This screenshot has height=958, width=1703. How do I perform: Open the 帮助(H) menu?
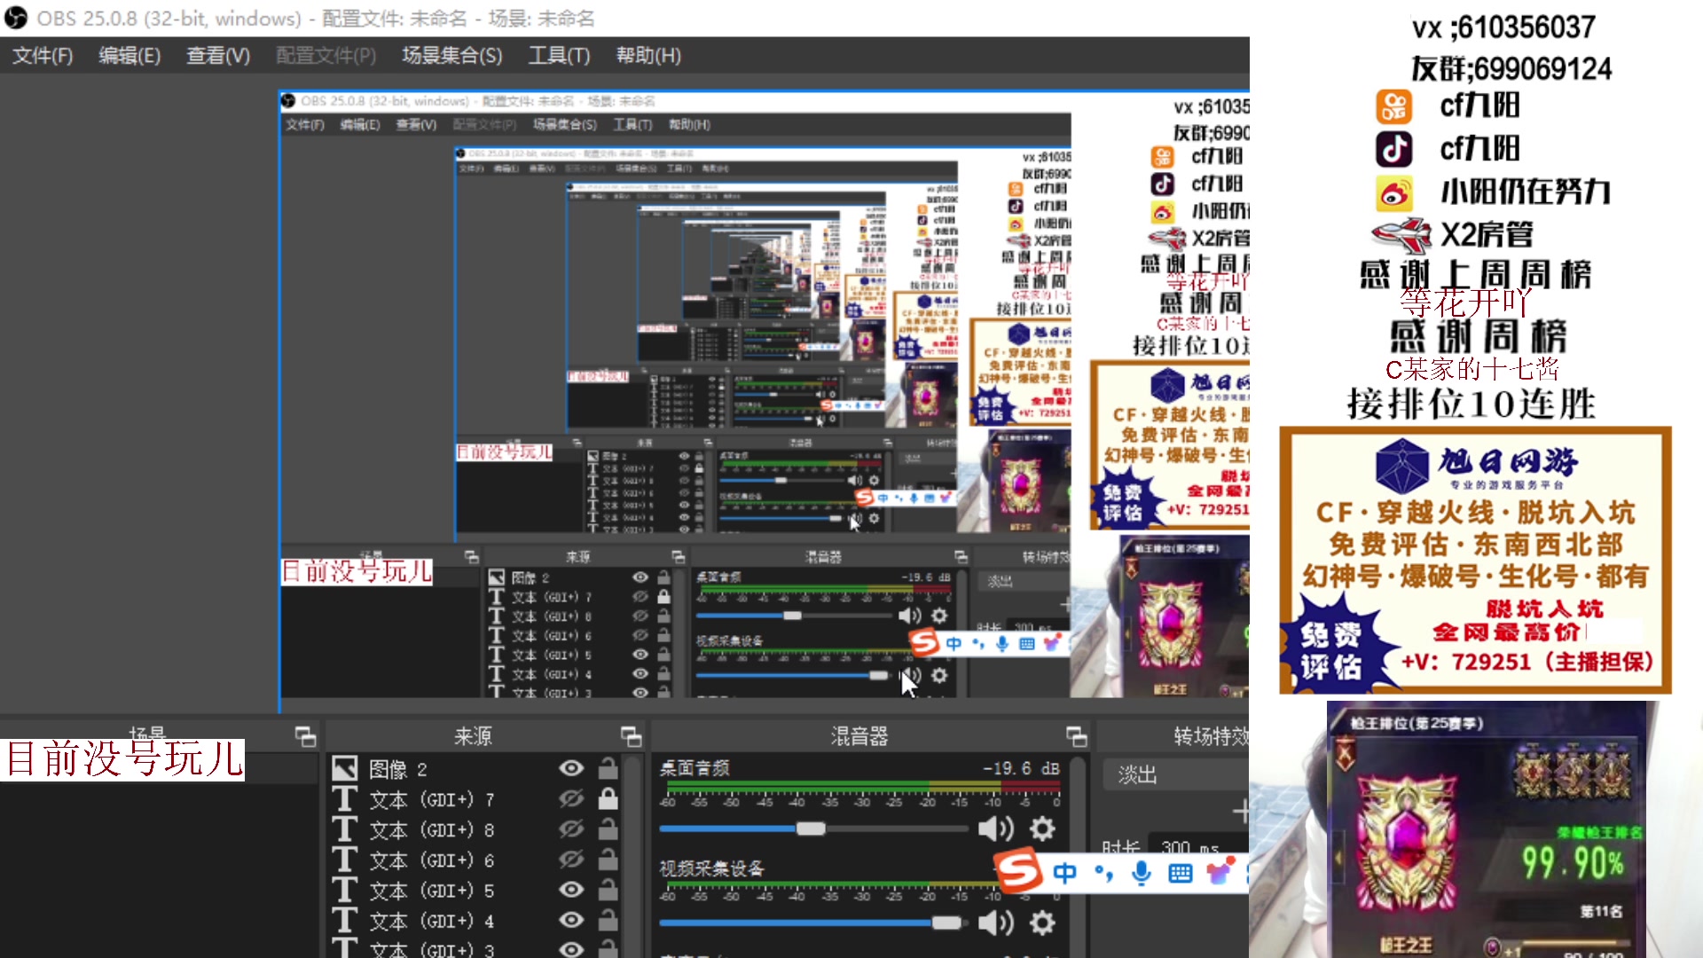(x=648, y=56)
